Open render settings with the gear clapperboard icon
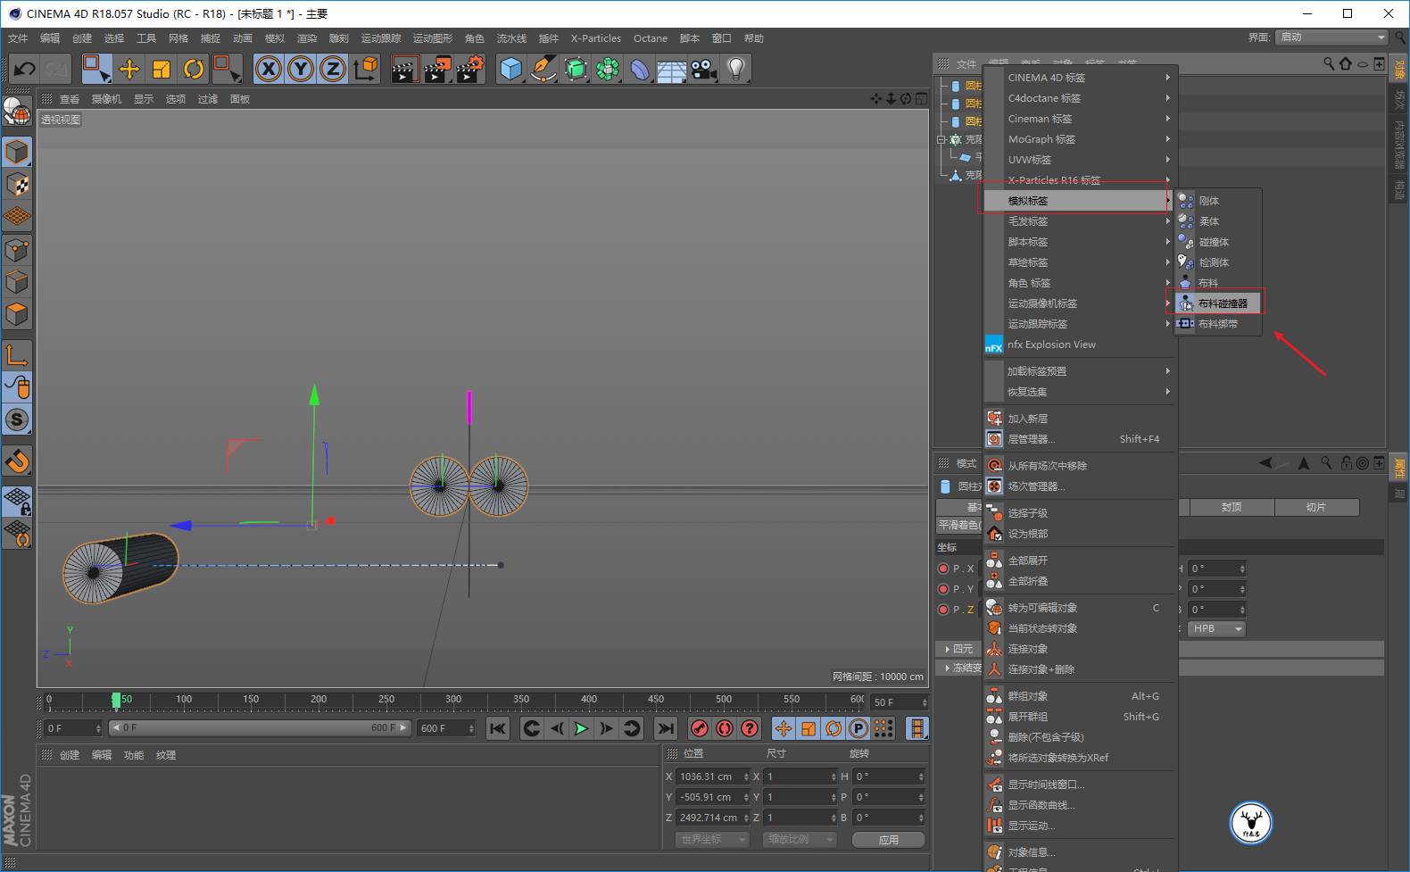Viewport: 1410px width, 872px height. (469, 69)
